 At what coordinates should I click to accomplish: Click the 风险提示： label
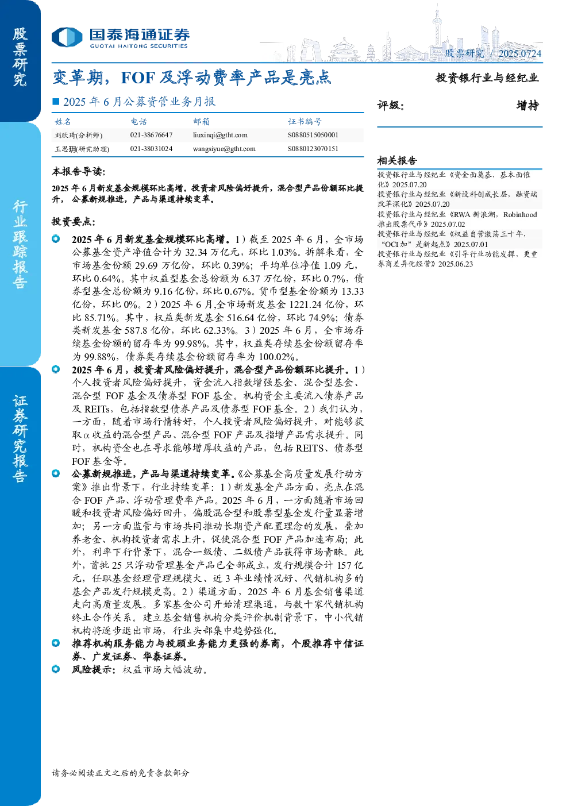point(94,670)
